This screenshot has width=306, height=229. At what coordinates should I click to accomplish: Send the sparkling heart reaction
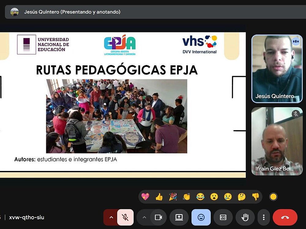click(x=145, y=197)
